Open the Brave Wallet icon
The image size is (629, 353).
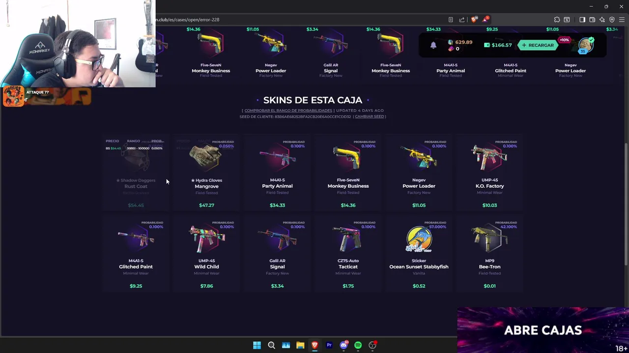(592, 20)
